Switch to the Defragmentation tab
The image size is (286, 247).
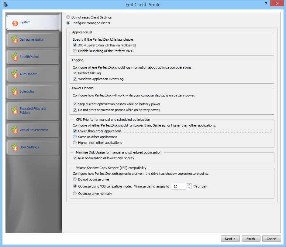tap(33, 39)
